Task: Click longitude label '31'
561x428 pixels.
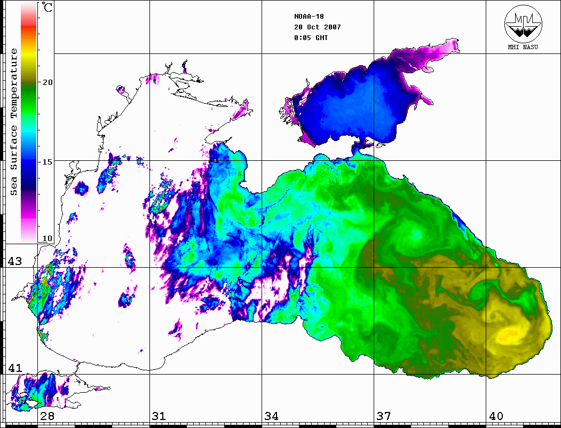Action: 159,416
